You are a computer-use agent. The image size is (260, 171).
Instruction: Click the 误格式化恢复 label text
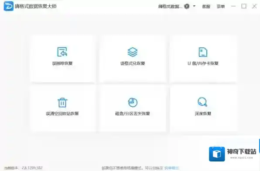tap(133, 63)
